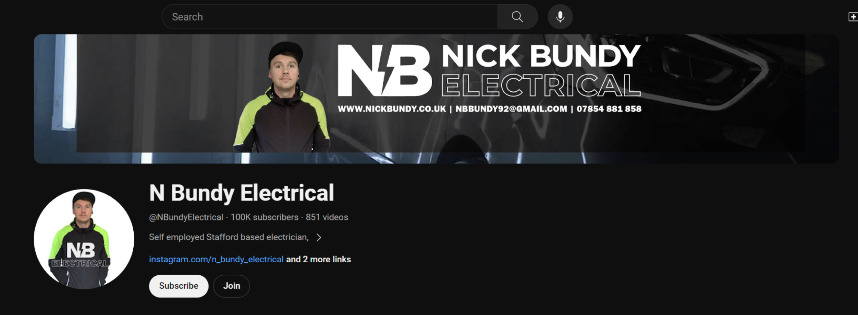Expand channel description with chevron arrow
Viewport: 858px width, 315px height.
(x=319, y=237)
